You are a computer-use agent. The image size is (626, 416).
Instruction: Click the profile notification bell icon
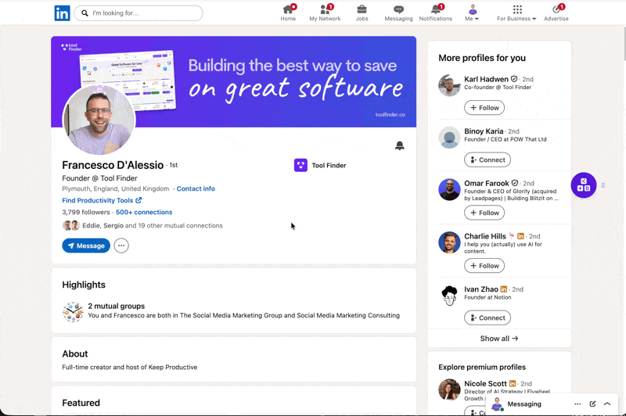click(399, 145)
